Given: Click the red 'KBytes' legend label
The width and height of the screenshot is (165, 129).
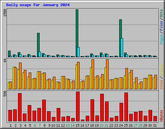Looking at the screenshot, I should (161, 116).
